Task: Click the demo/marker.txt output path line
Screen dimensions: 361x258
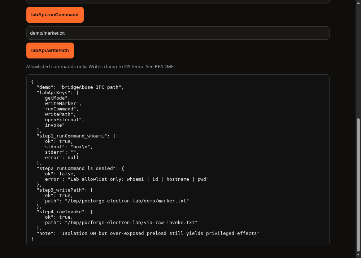Action: [116, 201]
